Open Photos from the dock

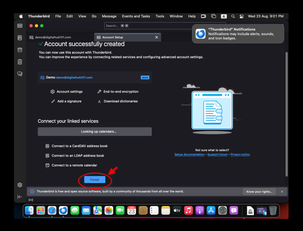pos(109,210)
